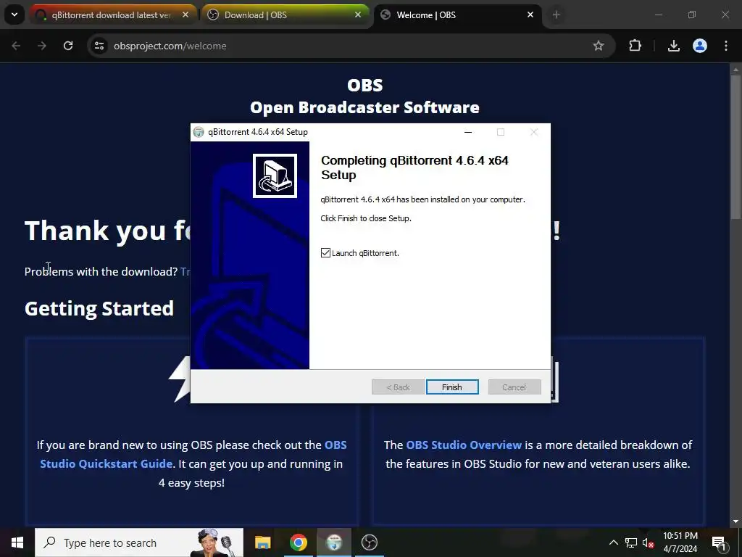Screen dimensions: 742x557
Task: Click scrollbar down arrow on page
Action: tap(735, 521)
